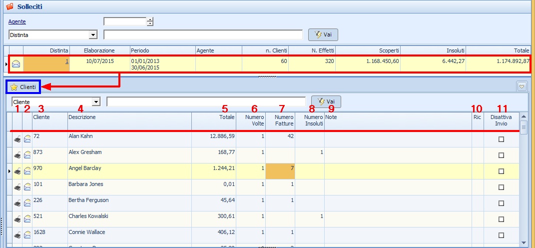Select the Clienti tab
This screenshot has height=248, width=535.
coord(23,87)
